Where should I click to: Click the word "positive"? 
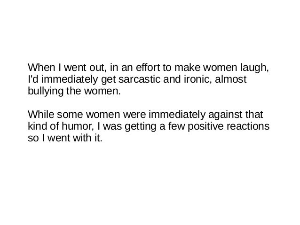pos(205,127)
